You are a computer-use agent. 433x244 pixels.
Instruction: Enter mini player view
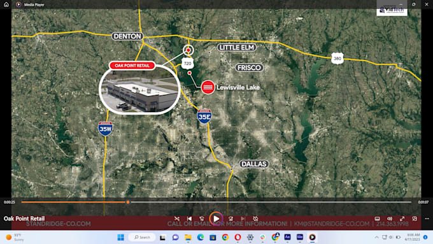[415, 219]
